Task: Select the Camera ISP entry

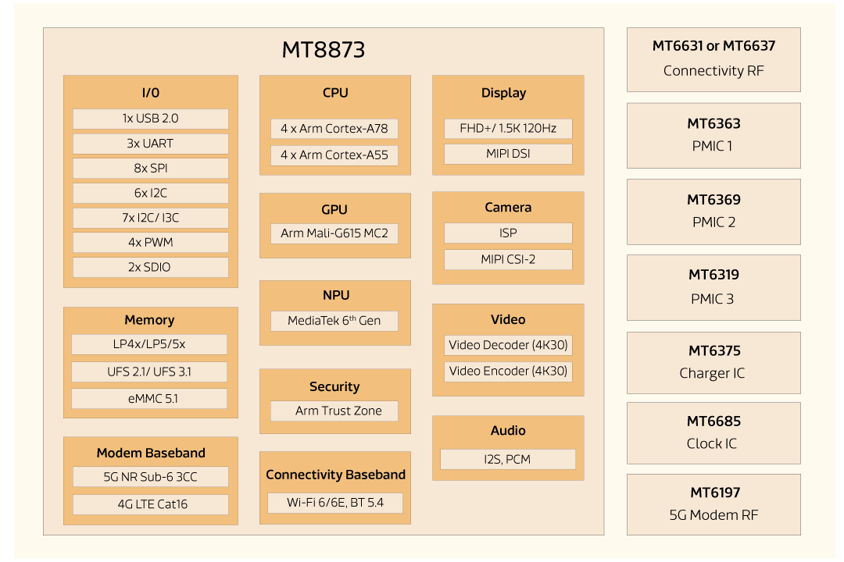Action: click(x=508, y=233)
